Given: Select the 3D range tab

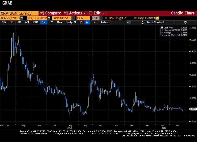Looking at the screenshot, I should pos(12,22).
